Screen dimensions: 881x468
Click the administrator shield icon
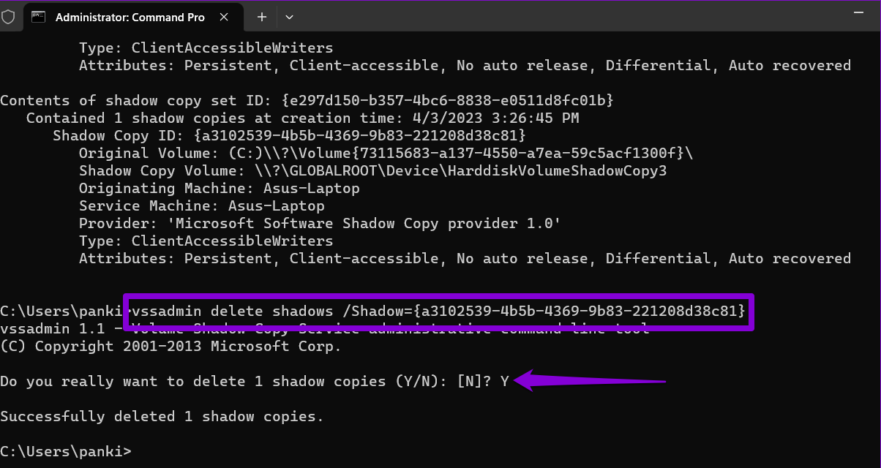tap(8, 16)
